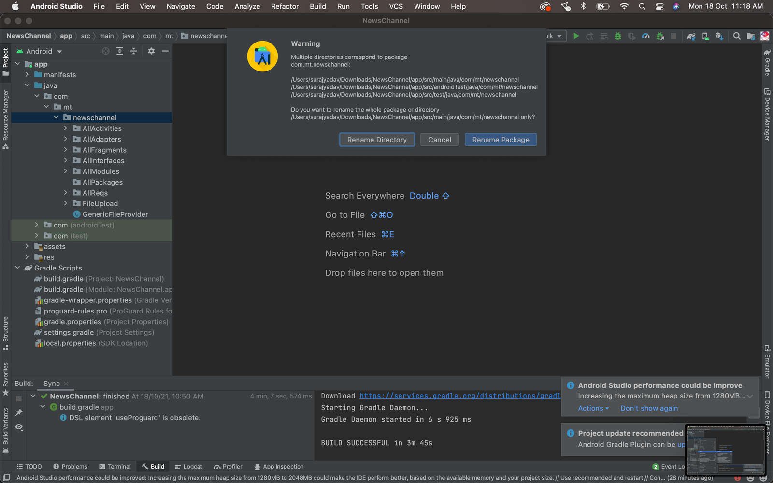
Task: Collapse the app module node
Action: point(17,64)
